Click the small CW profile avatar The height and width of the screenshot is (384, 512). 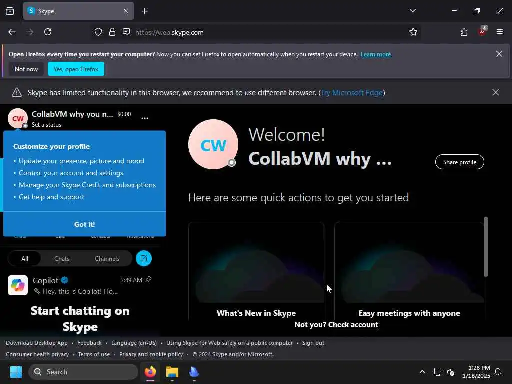point(18,118)
